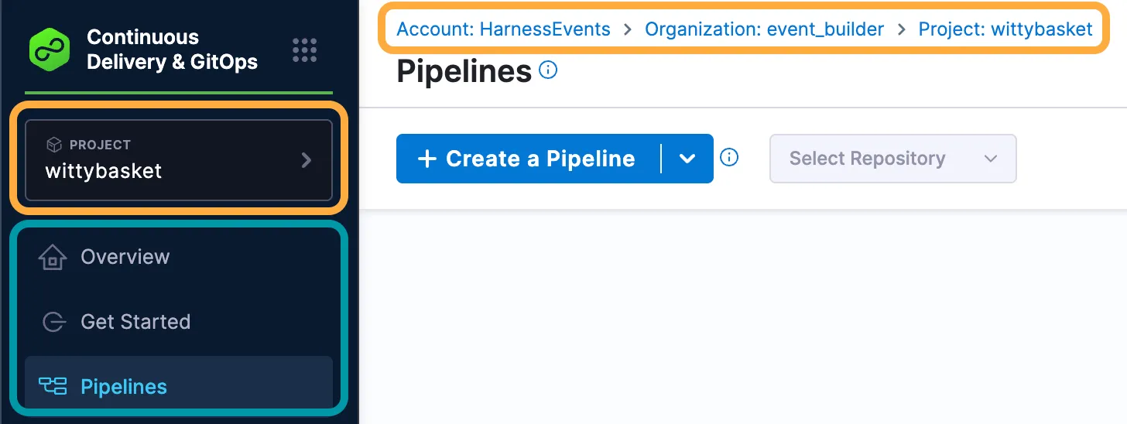Click the house icon beside Overview
This screenshot has width=1127, height=424.
click(53, 257)
